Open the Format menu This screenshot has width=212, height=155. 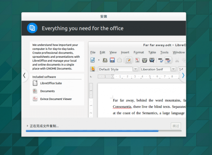[139, 52]
